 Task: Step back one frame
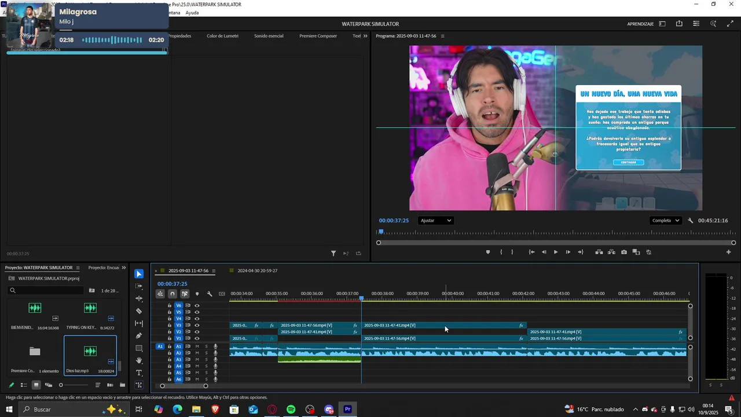(x=544, y=252)
